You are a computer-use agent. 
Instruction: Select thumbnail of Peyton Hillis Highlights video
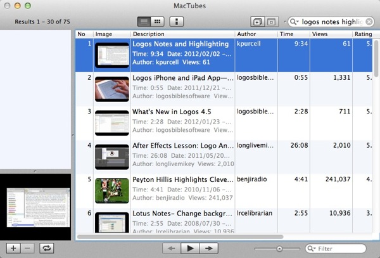(112, 191)
